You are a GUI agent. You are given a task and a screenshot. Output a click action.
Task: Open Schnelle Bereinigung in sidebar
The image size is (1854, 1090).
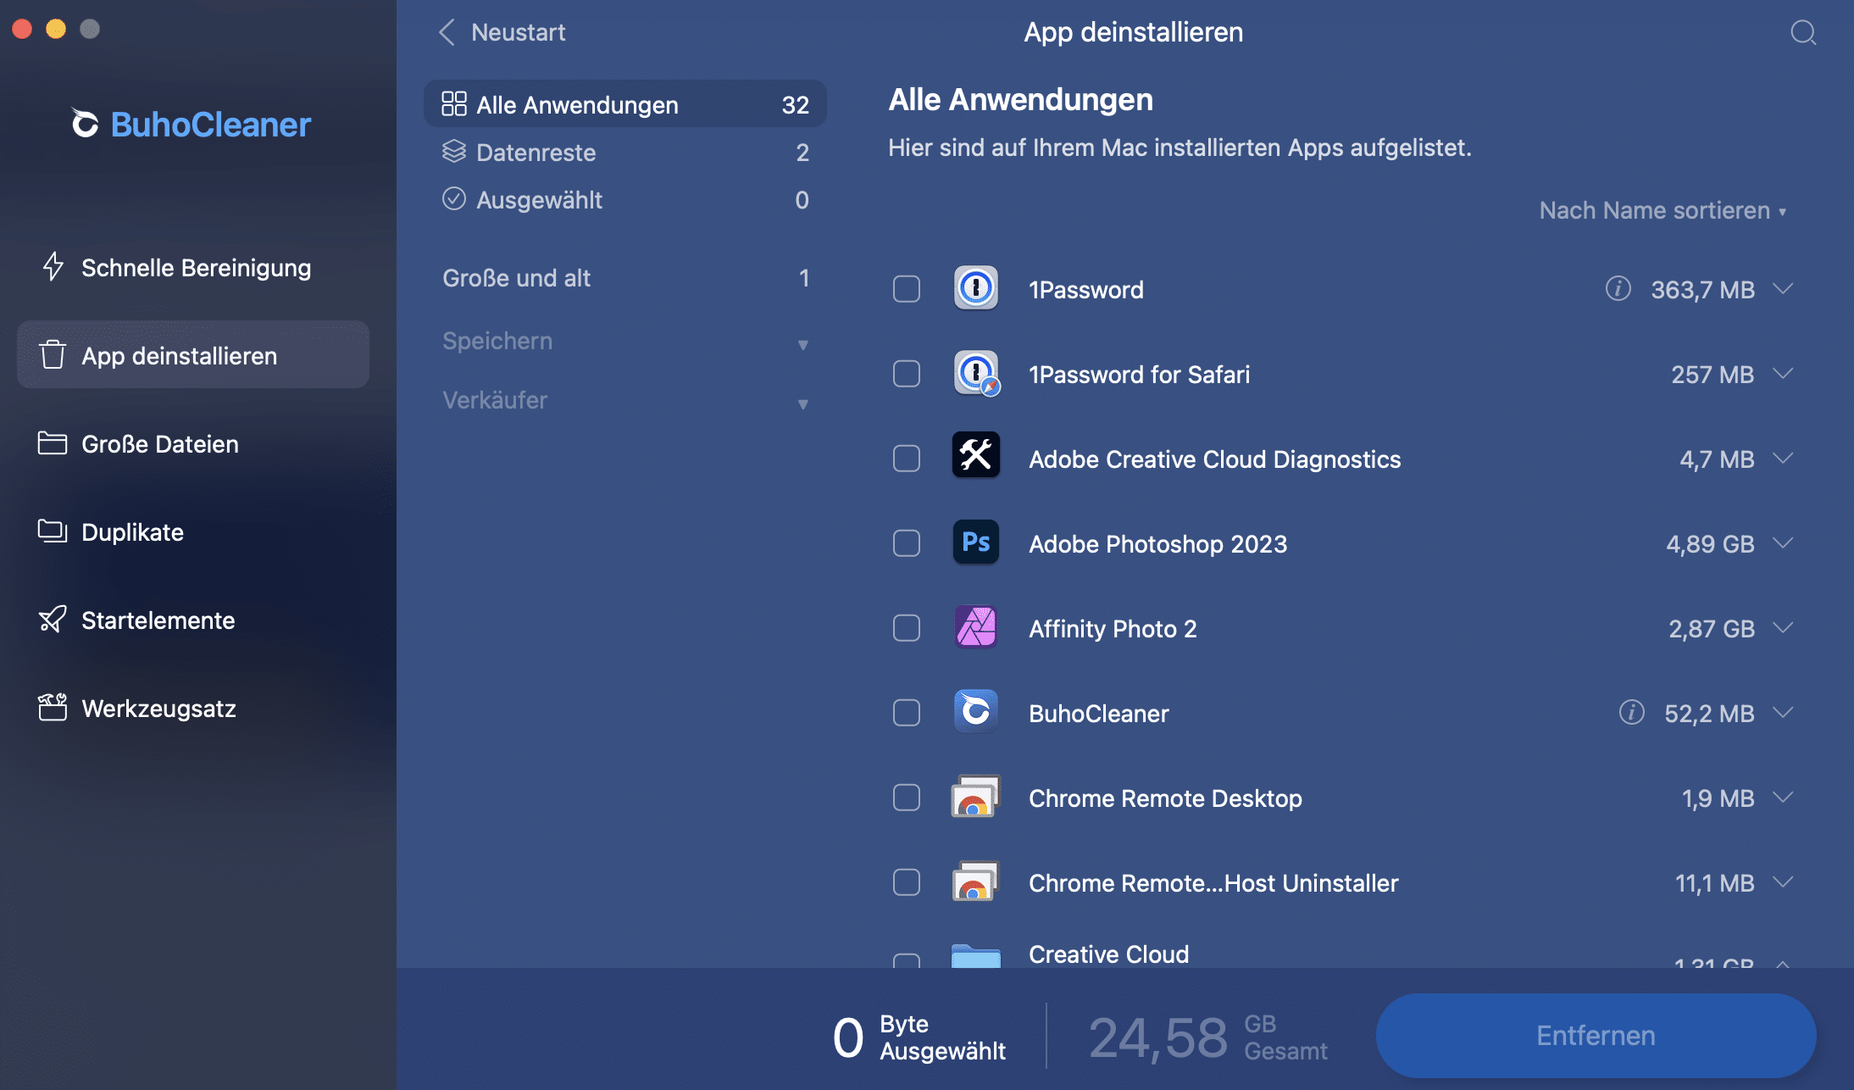coord(193,267)
